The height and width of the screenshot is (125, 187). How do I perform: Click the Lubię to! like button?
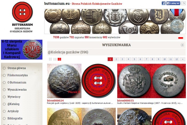[173, 3]
